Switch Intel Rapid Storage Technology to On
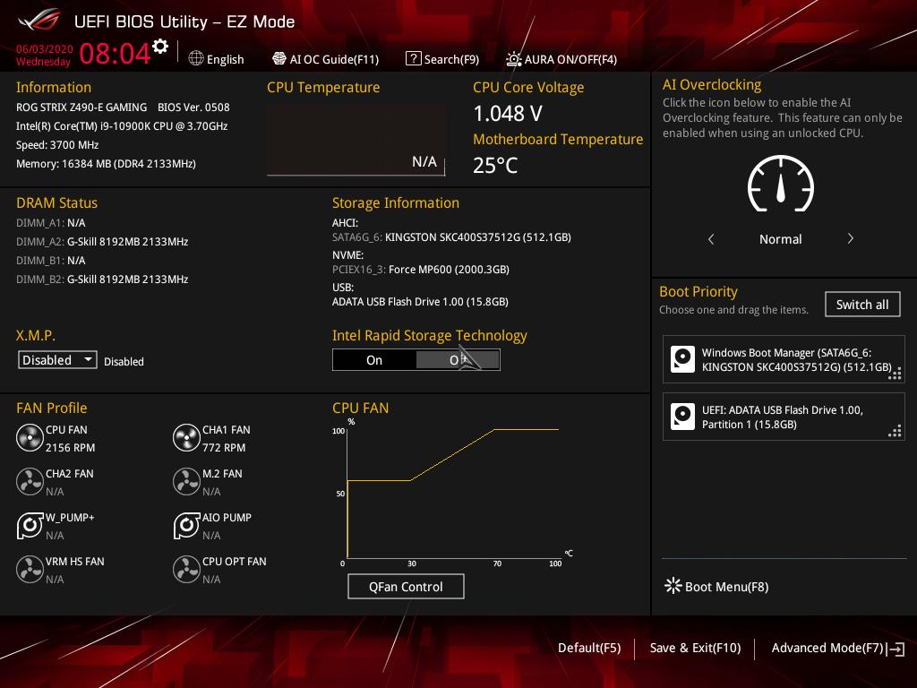Screen dimensions: 917x688 click(374, 359)
